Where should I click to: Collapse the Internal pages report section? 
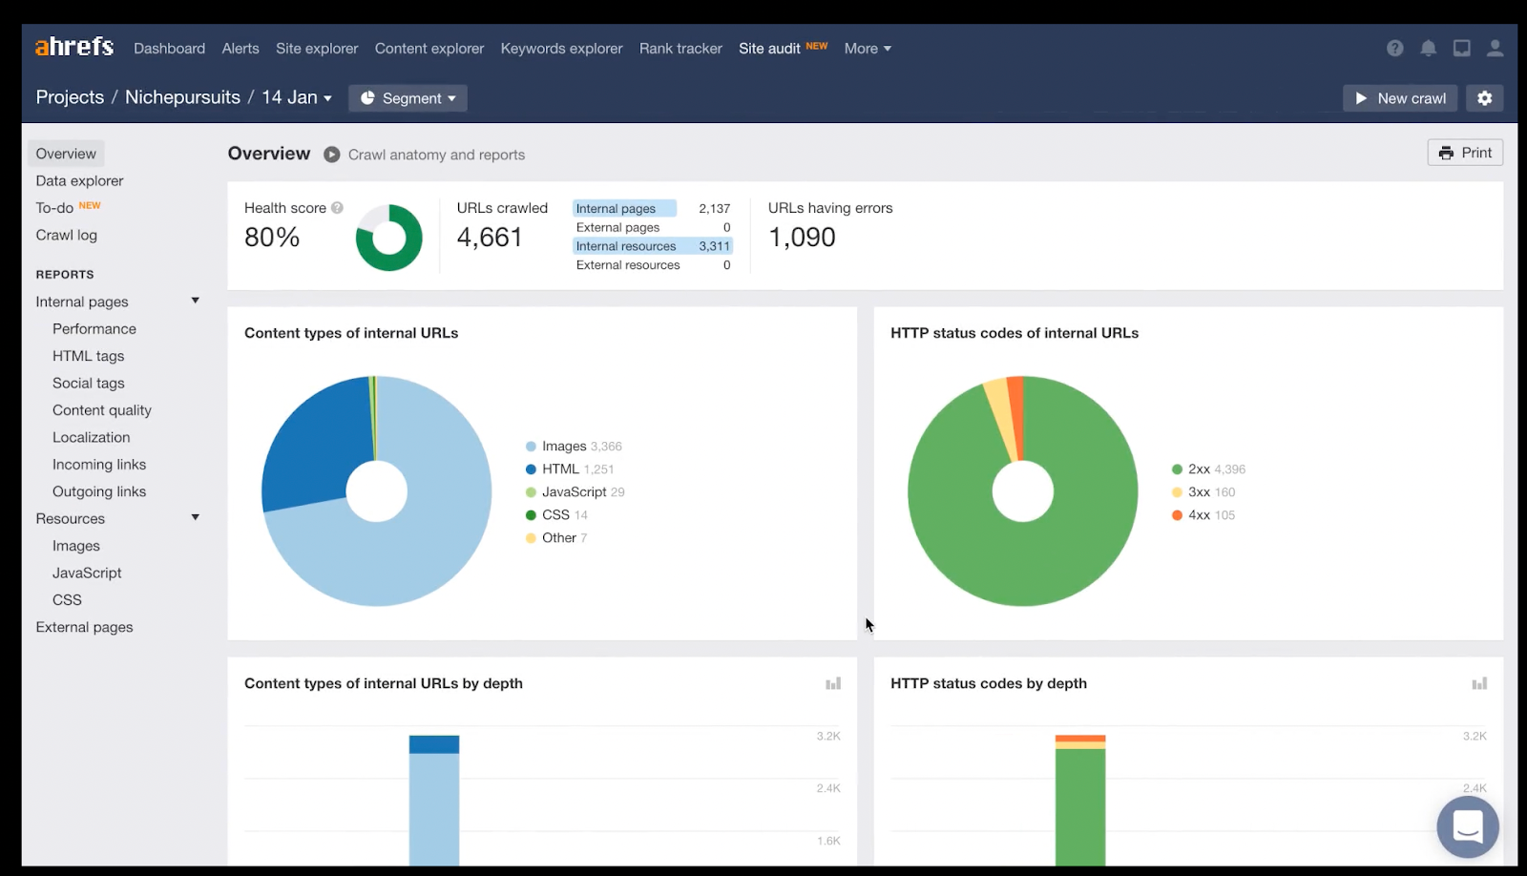(195, 301)
